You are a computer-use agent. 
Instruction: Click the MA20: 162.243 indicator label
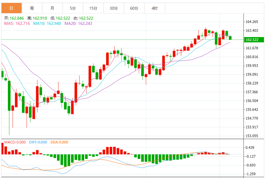tap(78, 23)
